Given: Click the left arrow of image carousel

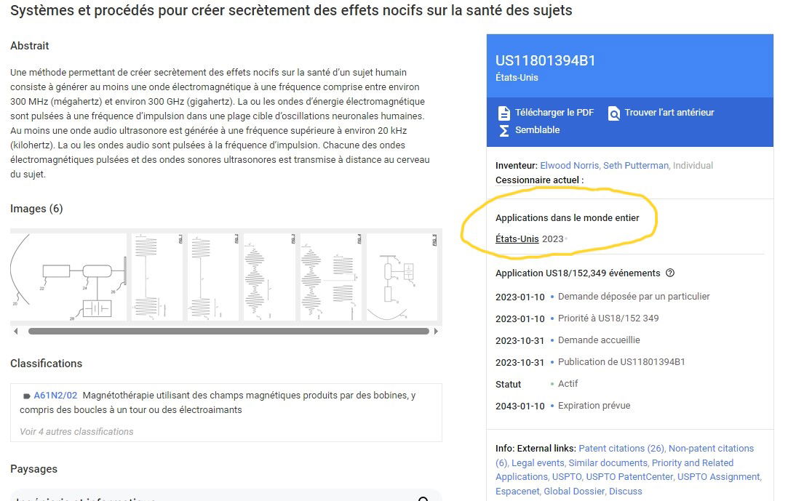Looking at the screenshot, I should pyautogui.click(x=15, y=332).
